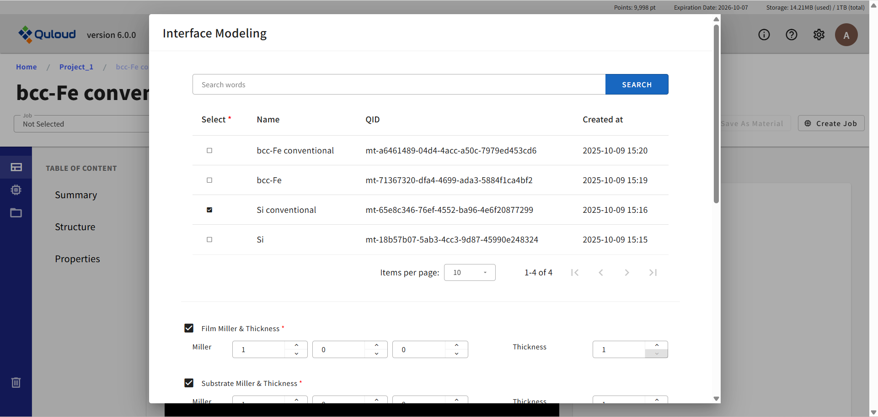Click the table layout icon in sidebar

click(x=16, y=167)
